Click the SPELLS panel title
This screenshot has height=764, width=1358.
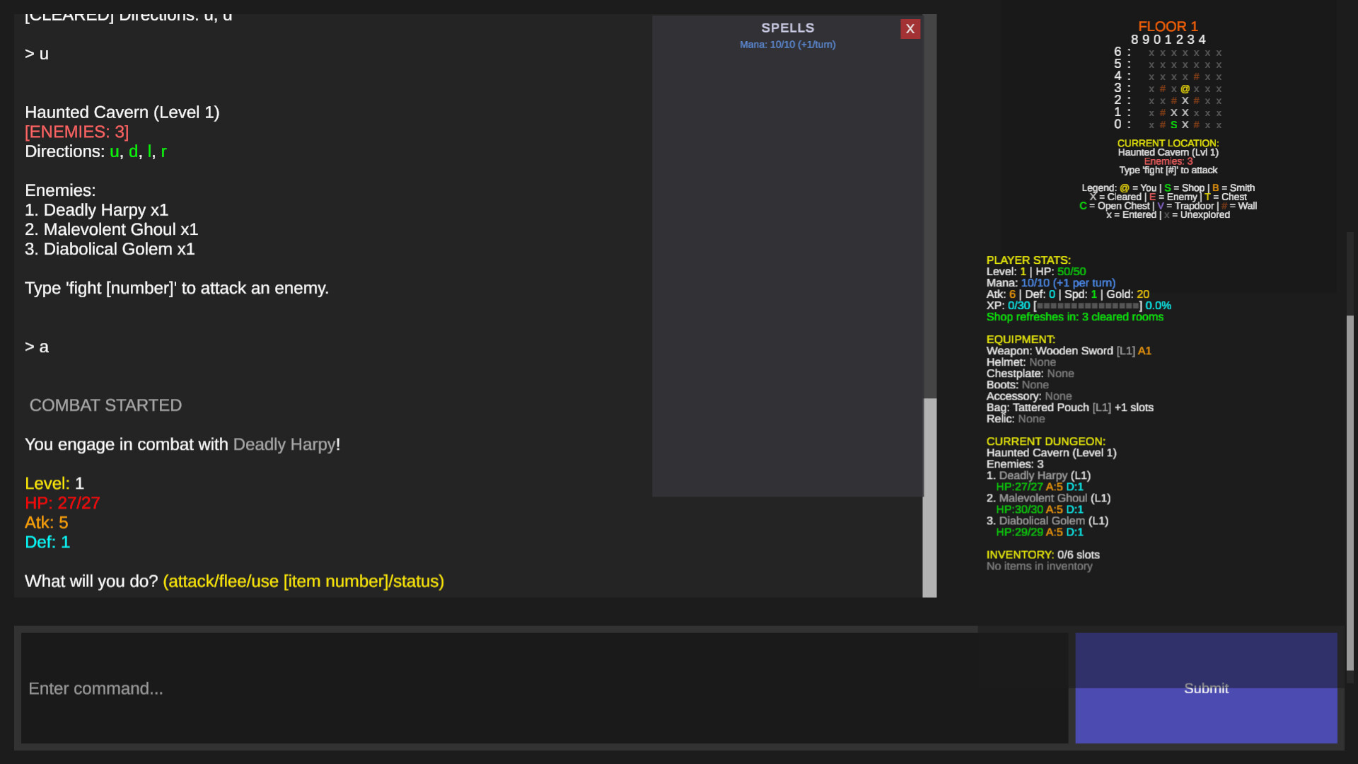click(x=787, y=28)
